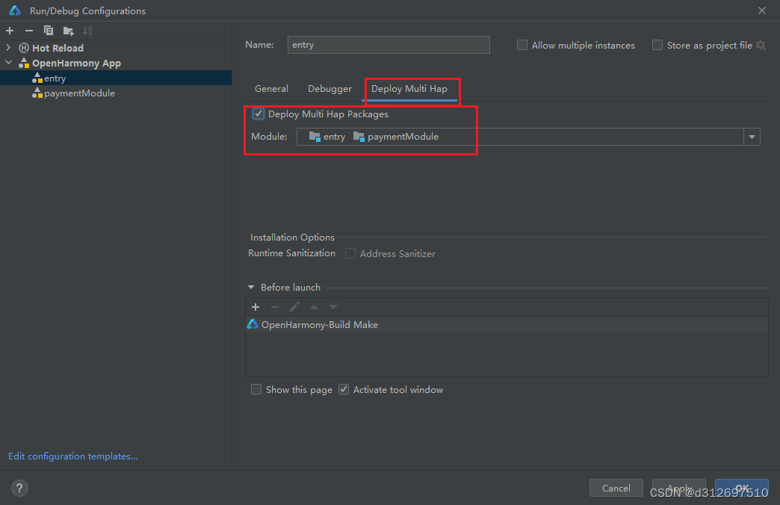Enable Store as project file
The height and width of the screenshot is (505, 780).
click(x=657, y=46)
